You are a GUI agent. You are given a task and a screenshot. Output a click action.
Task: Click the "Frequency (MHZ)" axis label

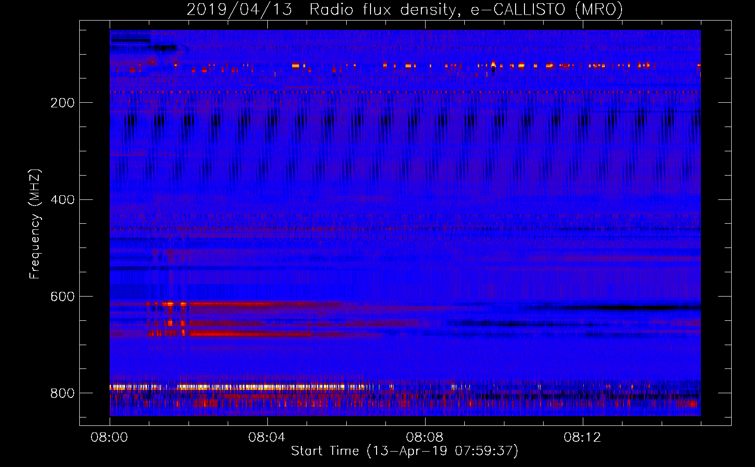35,224
